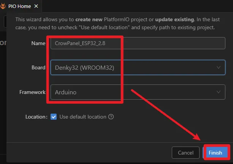The width and height of the screenshot is (233, 164).
Task: Click the Framework field label
Action: [x=32, y=92]
